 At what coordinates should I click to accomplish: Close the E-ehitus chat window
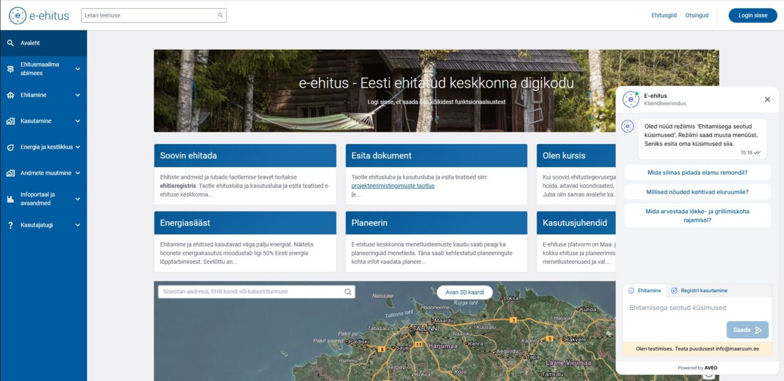[767, 99]
